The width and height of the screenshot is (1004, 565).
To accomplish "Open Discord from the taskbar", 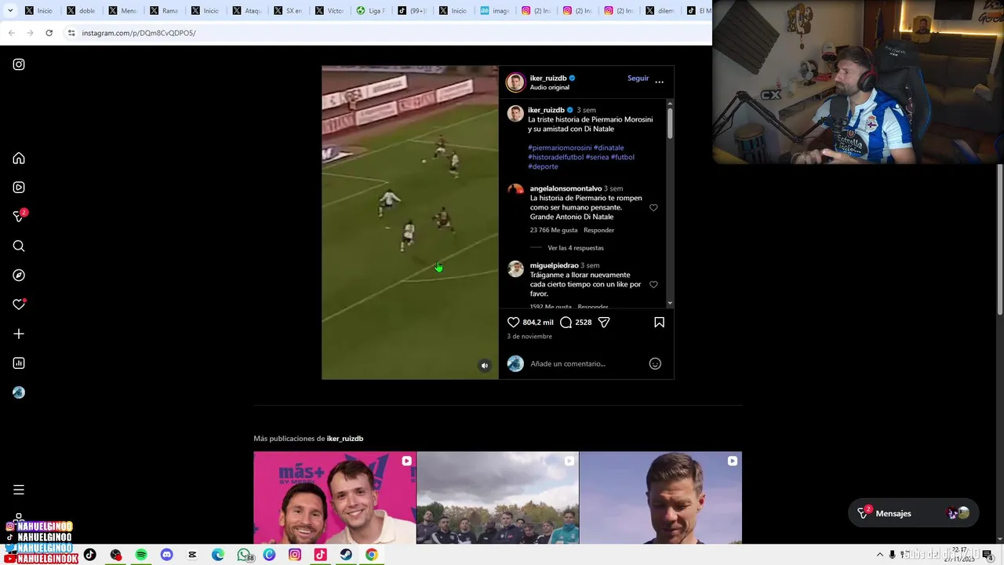I will 166,555.
